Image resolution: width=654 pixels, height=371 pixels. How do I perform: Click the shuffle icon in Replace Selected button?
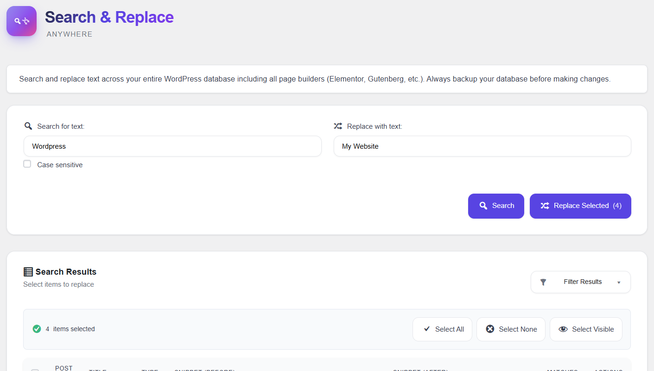click(x=545, y=206)
